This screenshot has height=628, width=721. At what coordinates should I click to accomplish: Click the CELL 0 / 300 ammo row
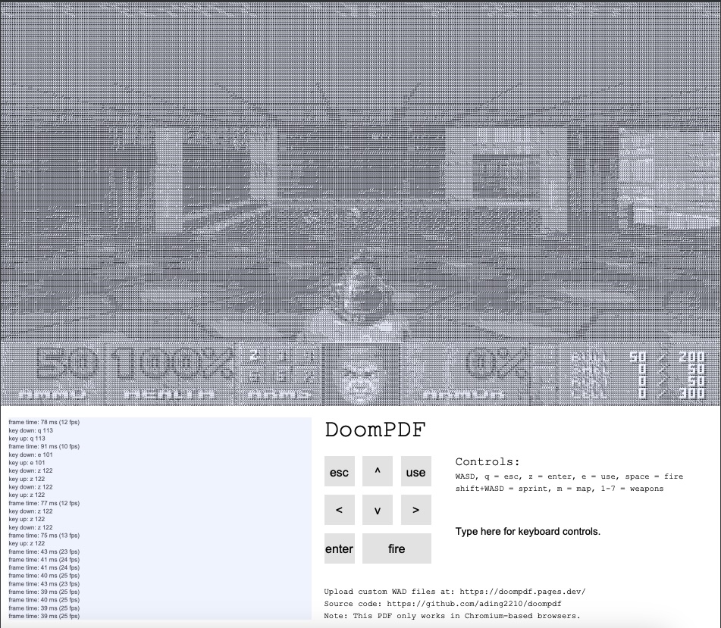638,393
